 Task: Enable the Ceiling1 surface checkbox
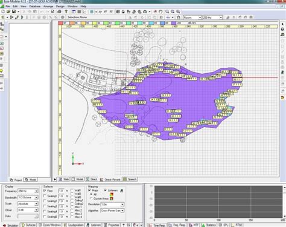[72, 200]
